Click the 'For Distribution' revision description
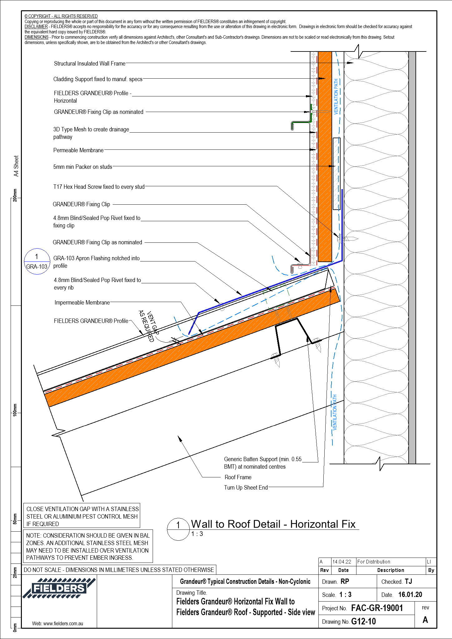 click(x=374, y=562)
